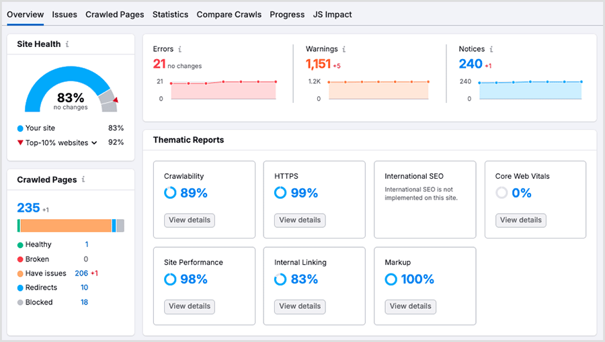
Task: Open the Site Health info icon
Action: (67, 44)
